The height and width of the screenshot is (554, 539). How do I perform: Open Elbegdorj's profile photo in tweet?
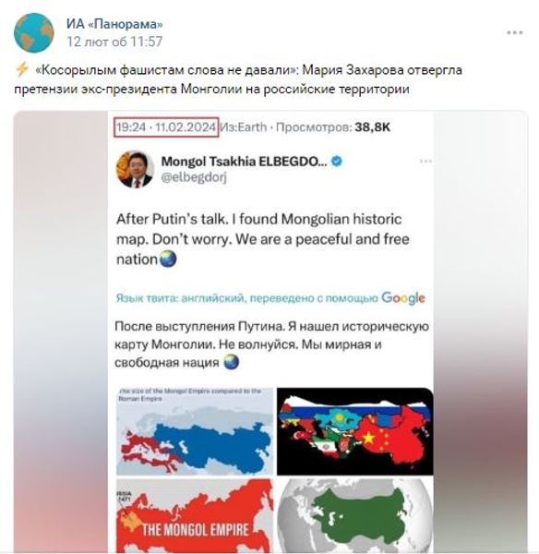(135, 169)
